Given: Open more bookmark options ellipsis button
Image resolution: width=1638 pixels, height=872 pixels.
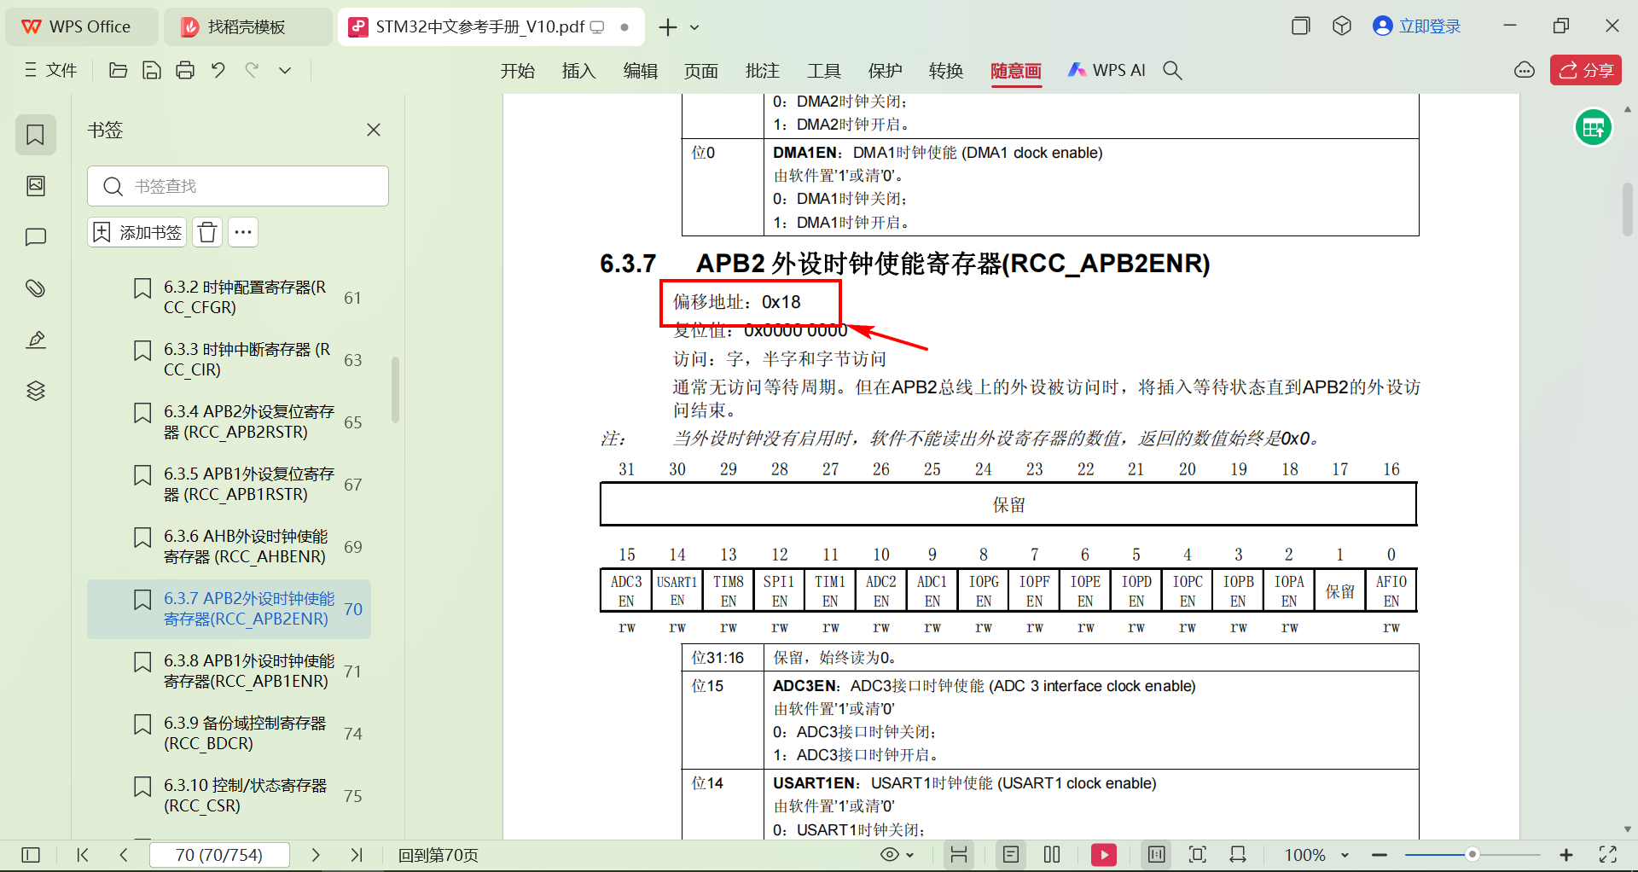Looking at the screenshot, I should [x=243, y=232].
